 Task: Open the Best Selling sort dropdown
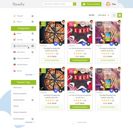pos(104,15)
